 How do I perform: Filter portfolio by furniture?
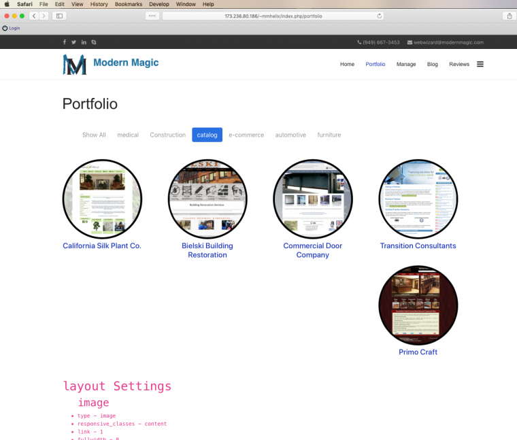(x=329, y=135)
